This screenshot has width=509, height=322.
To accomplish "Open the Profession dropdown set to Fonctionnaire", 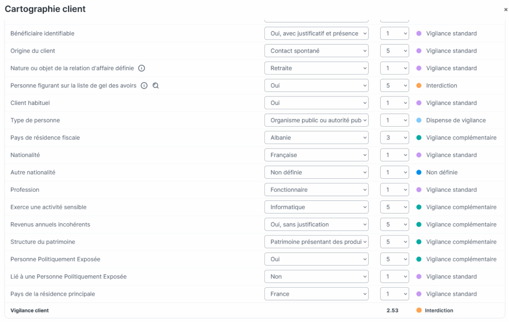I will (316, 190).
